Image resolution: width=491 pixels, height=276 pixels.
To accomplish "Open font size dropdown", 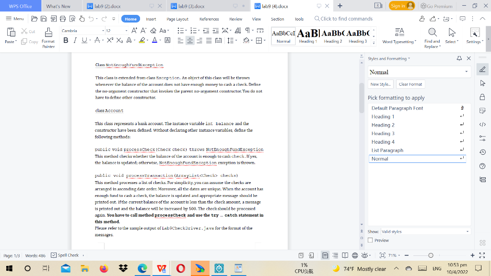I will [x=126, y=31].
